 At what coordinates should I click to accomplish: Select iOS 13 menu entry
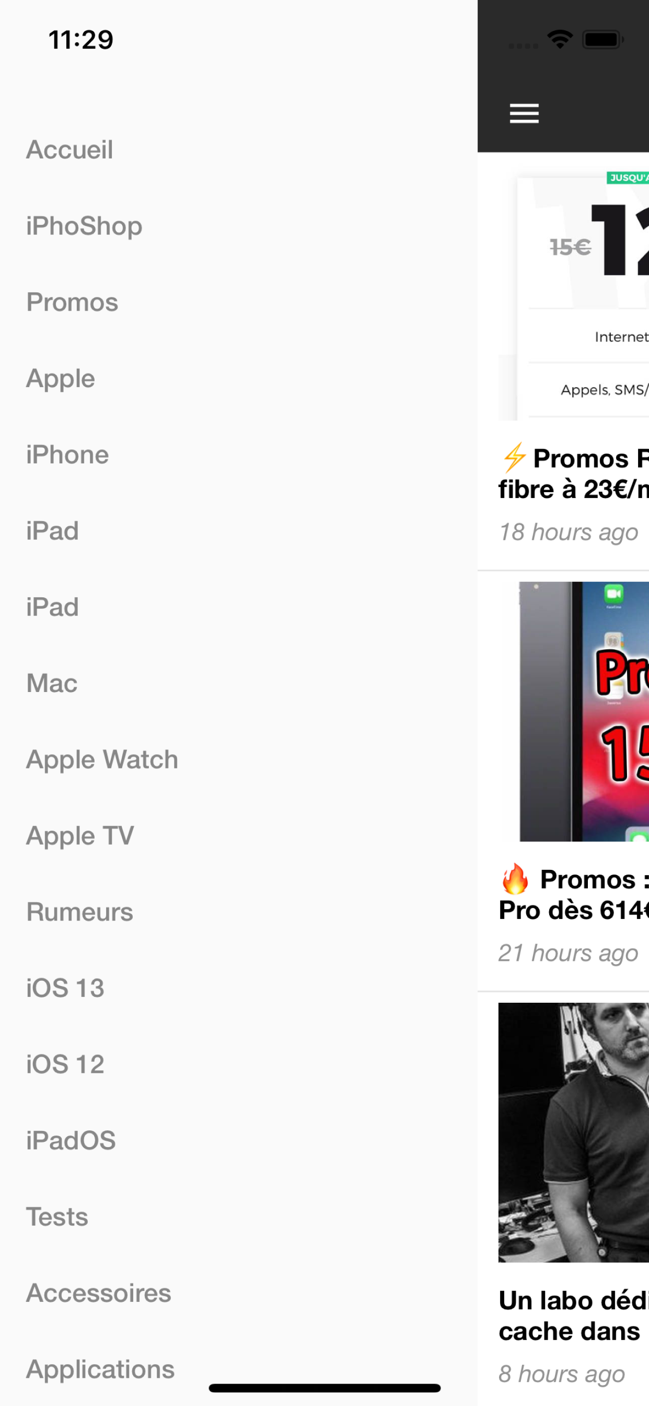65,989
